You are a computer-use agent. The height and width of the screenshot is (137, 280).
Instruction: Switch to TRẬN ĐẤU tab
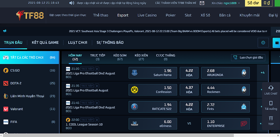coord(13,42)
